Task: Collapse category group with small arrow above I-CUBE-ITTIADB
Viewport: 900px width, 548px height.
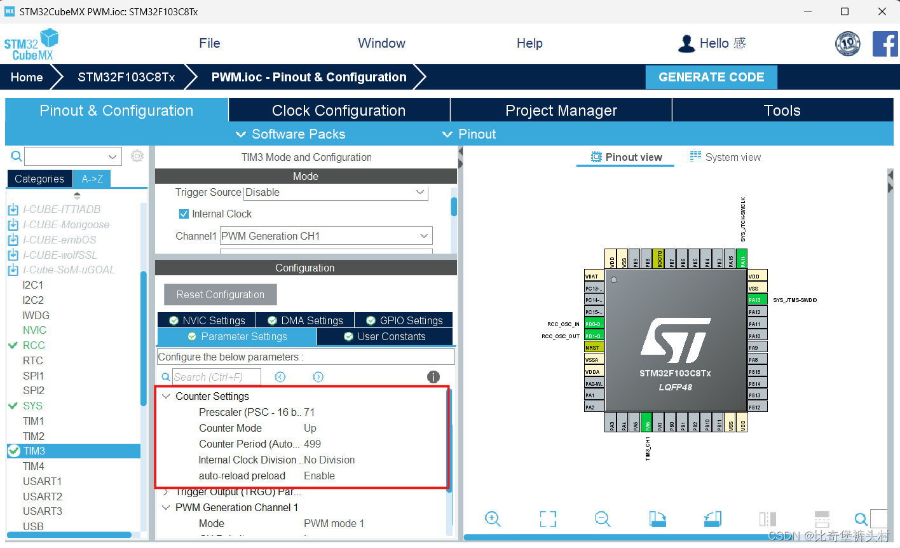Action: coord(78,196)
